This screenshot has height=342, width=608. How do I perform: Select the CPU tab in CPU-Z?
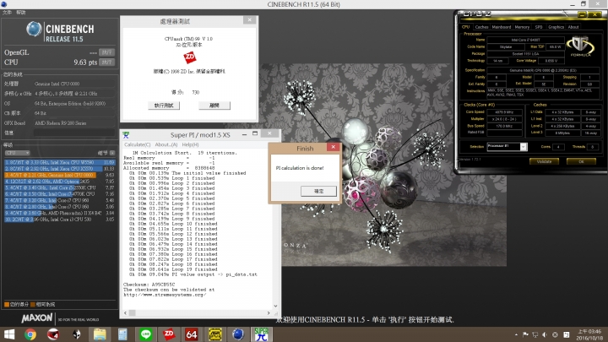(465, 27)
